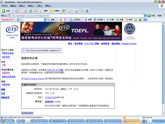The image size is (165, 124).
Task: Click the green Back arrow button
Action: click(x=4, y=11)
